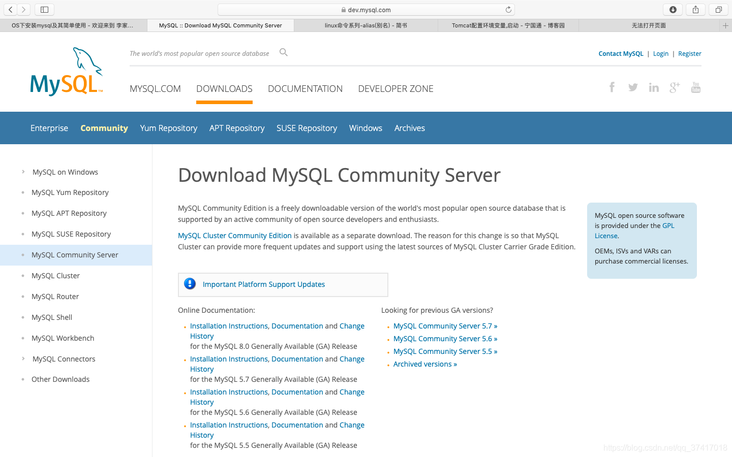
Task: Open Documentation link for MySQL 5.7
Action: point(297,359)
